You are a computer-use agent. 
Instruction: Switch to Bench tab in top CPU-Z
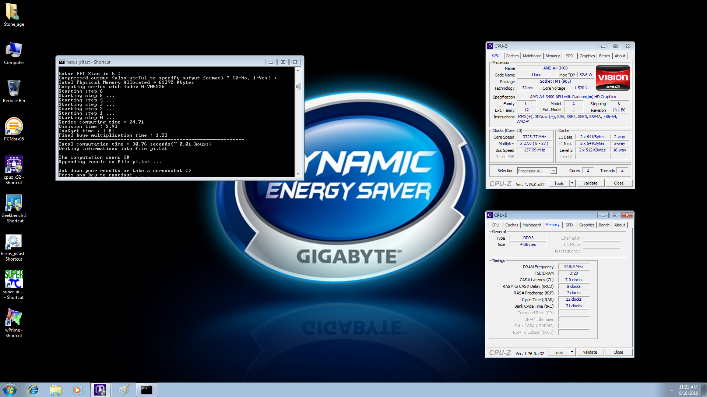pyautogui.click(x=604, y=56)
